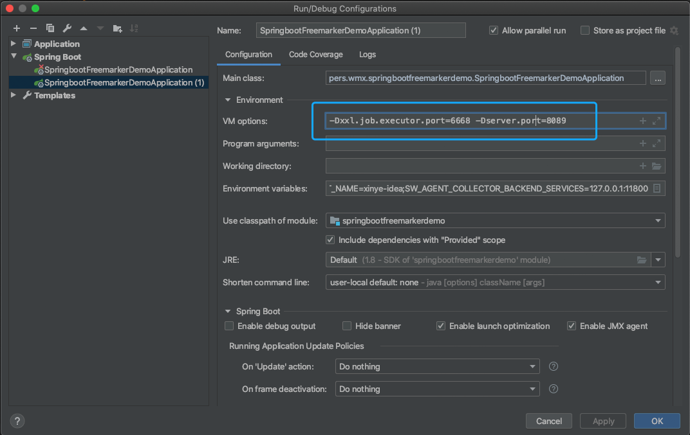Image resolution: width=690 pixels, height=435 pixels.
Task: Click the Move into new folder icon
Action: 117,28
